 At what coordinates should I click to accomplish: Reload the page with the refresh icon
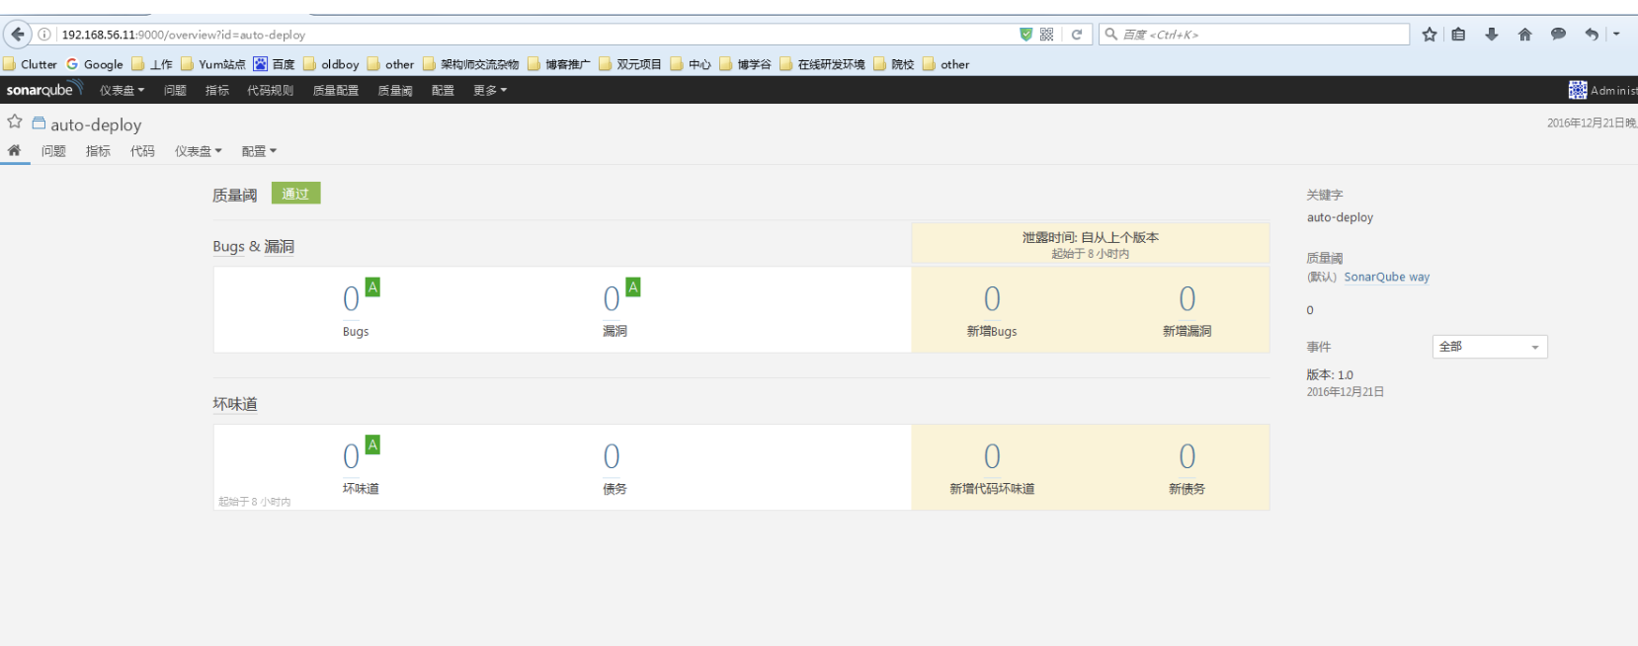(x=1077, y=35)
